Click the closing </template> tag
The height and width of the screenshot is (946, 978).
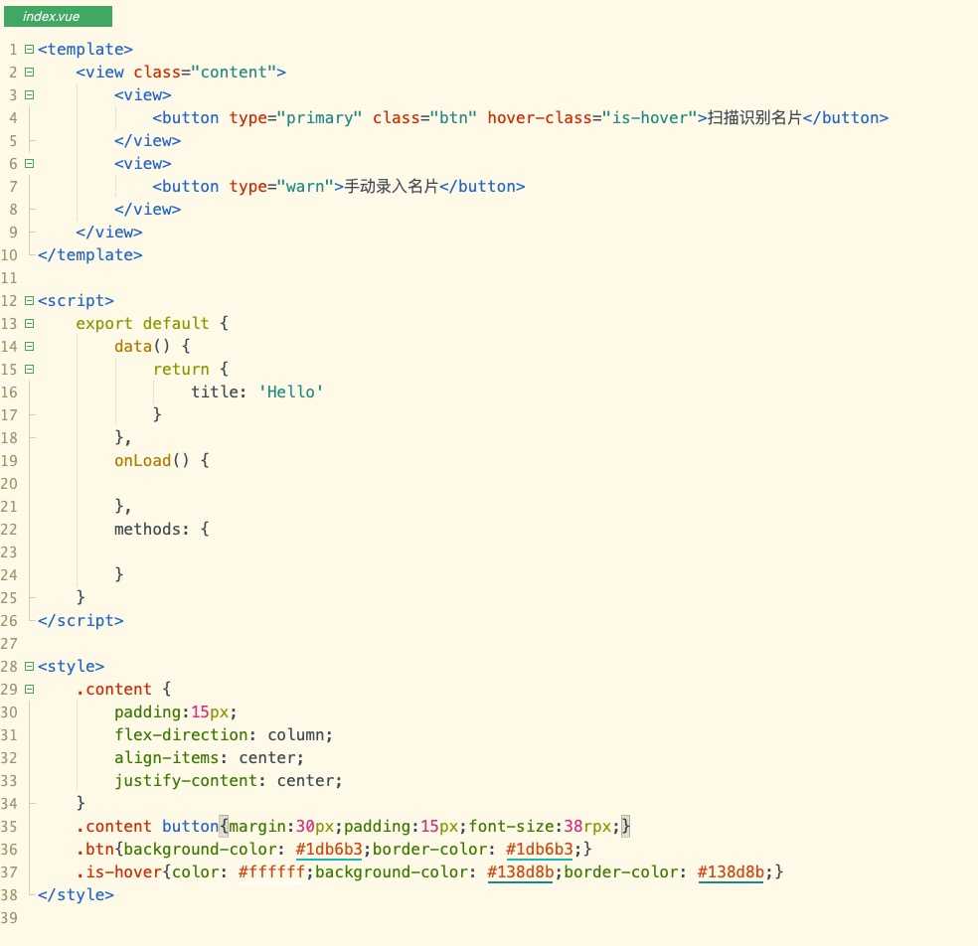pyautogui.click(x=89, y=255)
